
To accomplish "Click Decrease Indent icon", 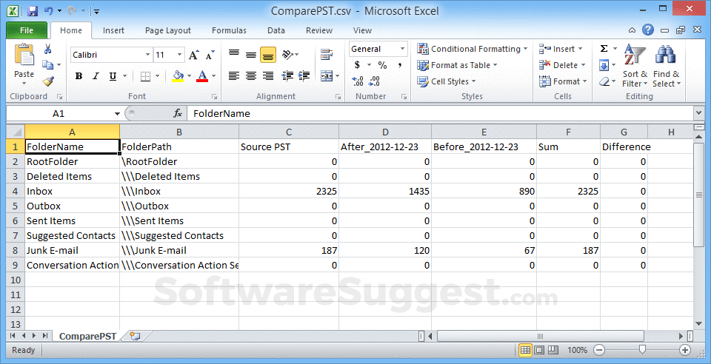I will click(x=287, y=76).
